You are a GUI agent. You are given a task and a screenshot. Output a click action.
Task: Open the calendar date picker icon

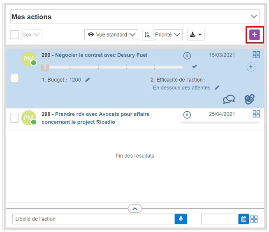[243, 219]
